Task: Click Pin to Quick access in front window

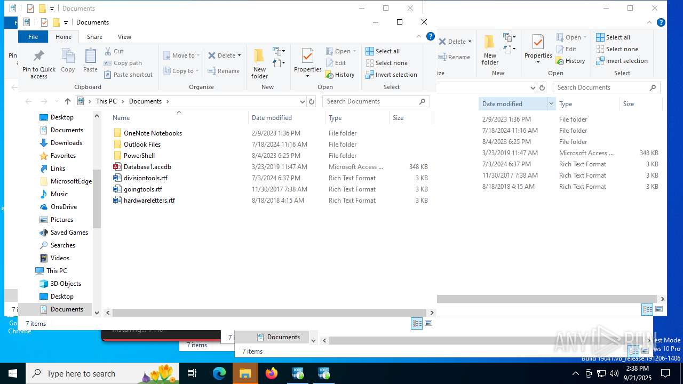Action: [x=39, y=65]
